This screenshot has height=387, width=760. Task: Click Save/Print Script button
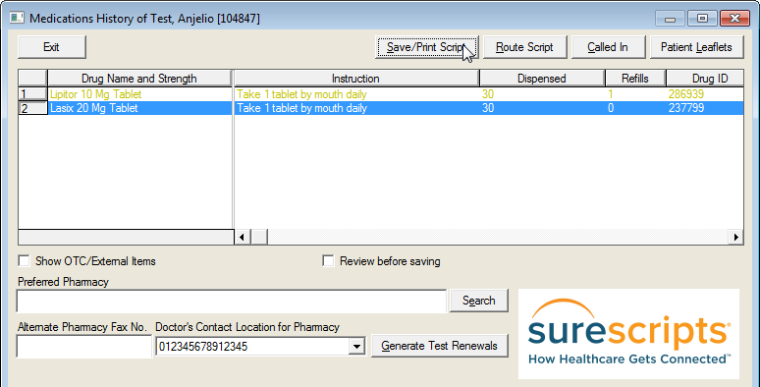427,47
